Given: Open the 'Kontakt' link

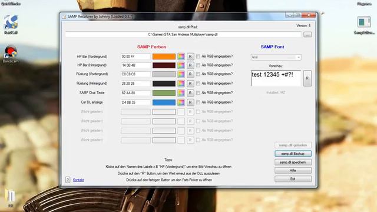Looking at the screenshot, I should coord(78,180).
